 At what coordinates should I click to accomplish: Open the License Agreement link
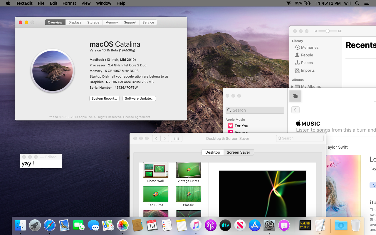click(137, 117)
